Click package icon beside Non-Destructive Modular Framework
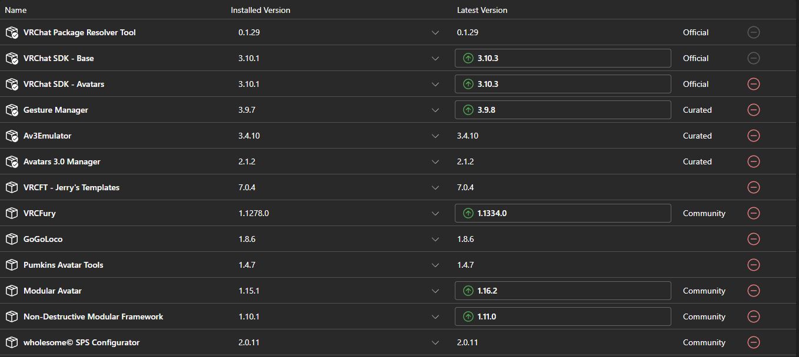 point(12,316)
